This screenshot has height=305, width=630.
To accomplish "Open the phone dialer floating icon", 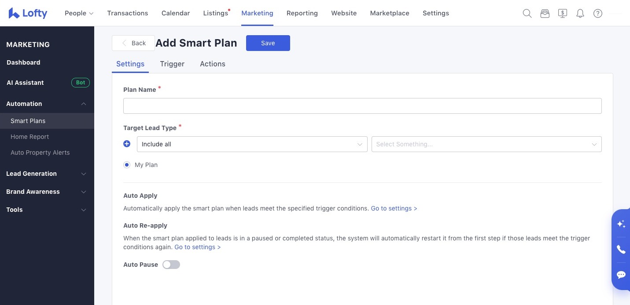I will (x=621, y=250).
